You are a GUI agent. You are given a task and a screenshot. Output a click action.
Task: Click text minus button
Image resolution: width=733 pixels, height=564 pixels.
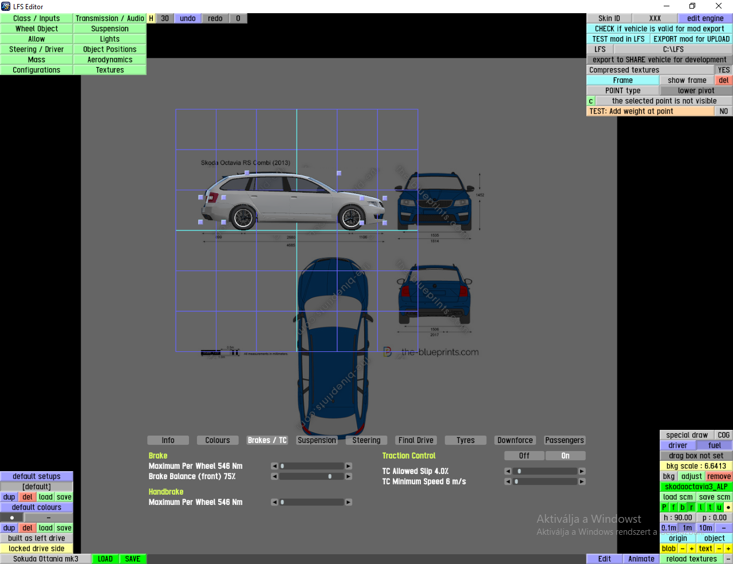(719, 549)
